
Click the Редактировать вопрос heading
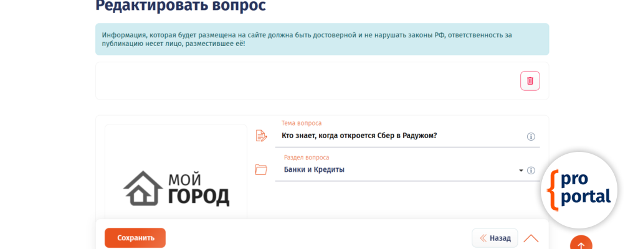coord(181,6)
